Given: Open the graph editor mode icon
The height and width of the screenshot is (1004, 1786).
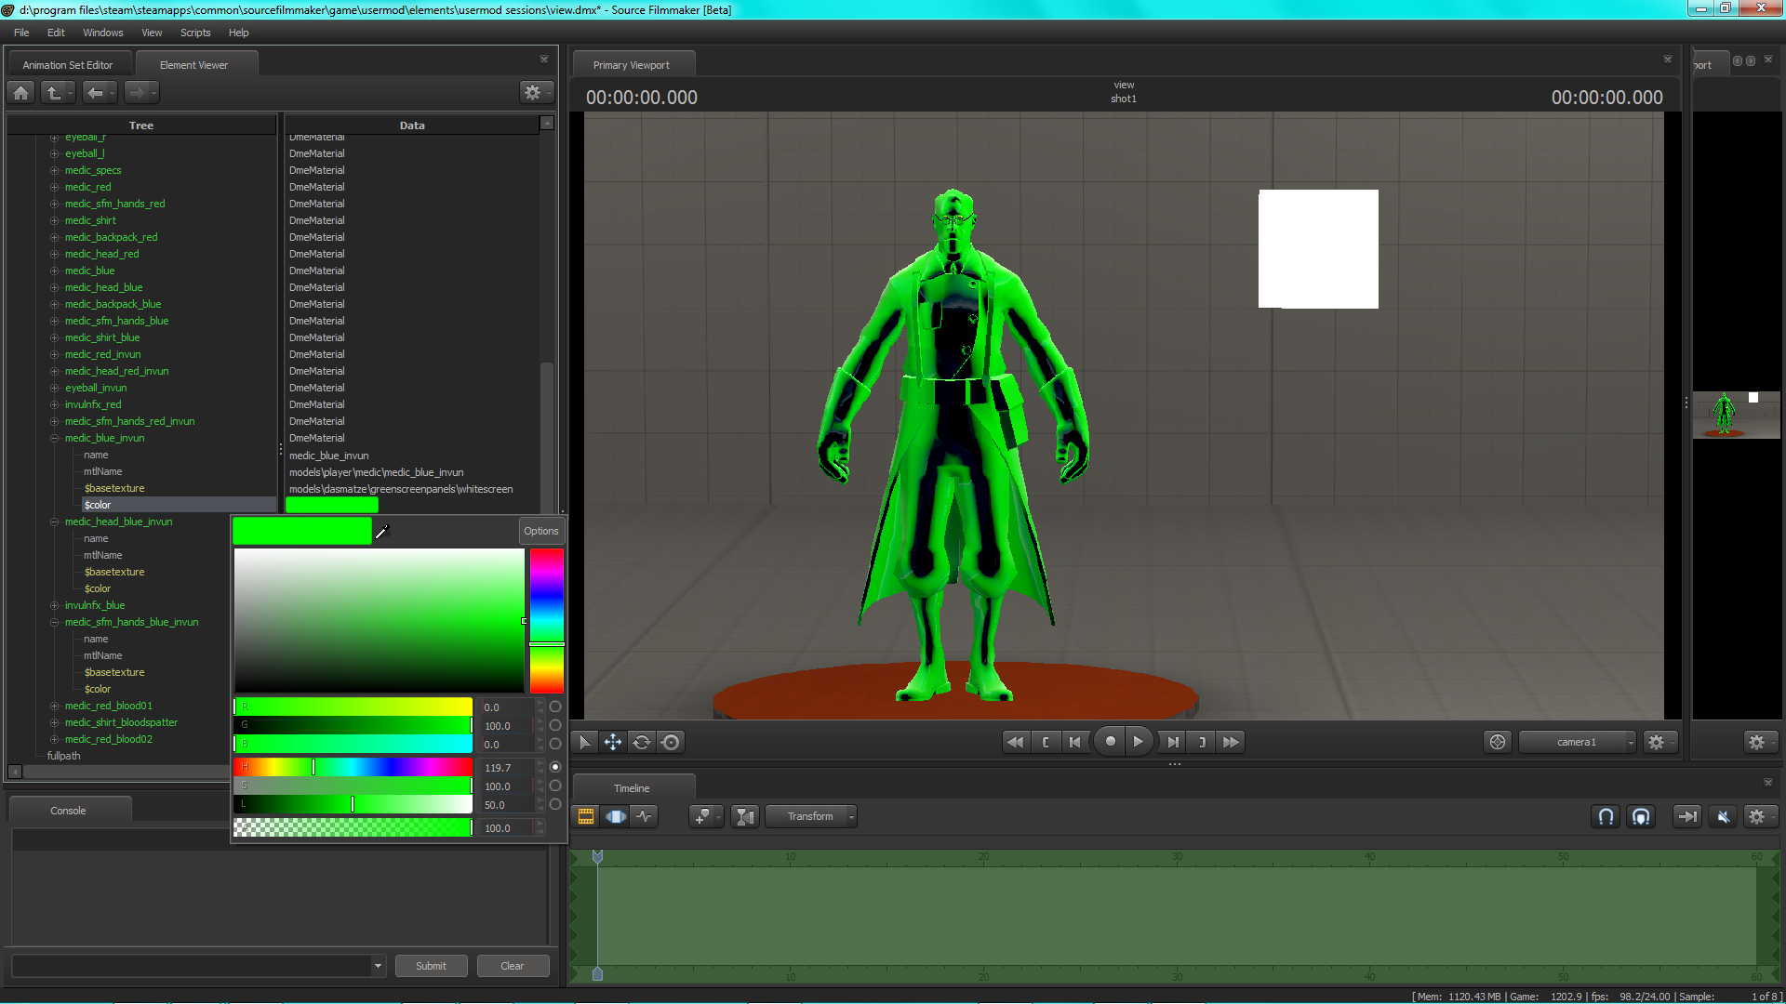Looking at the screenshot, I should (645, 816).
